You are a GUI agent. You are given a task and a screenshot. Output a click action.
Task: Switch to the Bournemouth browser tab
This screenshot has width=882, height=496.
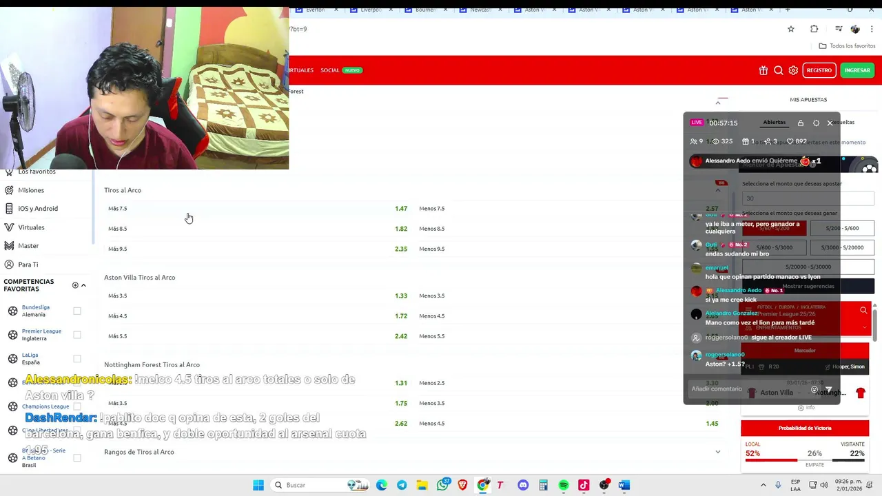[x=425, y=10]
